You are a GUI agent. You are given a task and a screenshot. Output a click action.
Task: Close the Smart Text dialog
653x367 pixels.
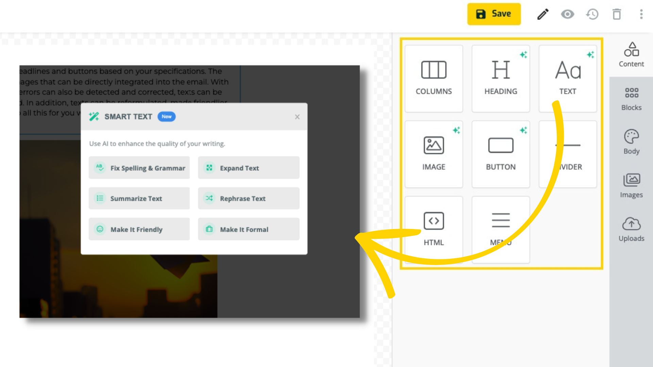tap(297, 117)
